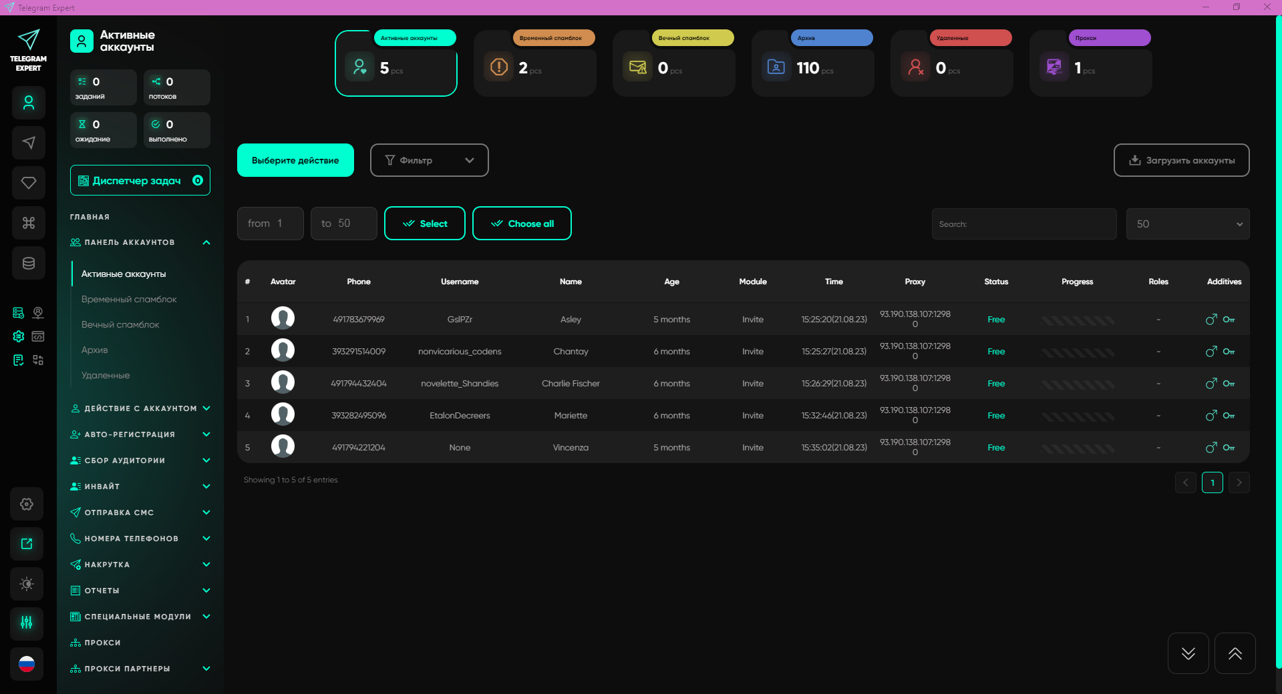
Task: Toggle the light/dark theme sun icon
Action: click(27, 584)
